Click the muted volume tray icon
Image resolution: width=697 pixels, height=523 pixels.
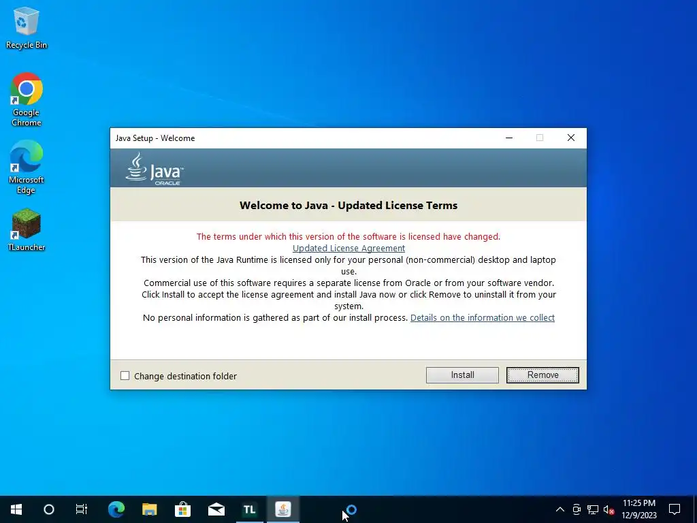pos(609,509)
